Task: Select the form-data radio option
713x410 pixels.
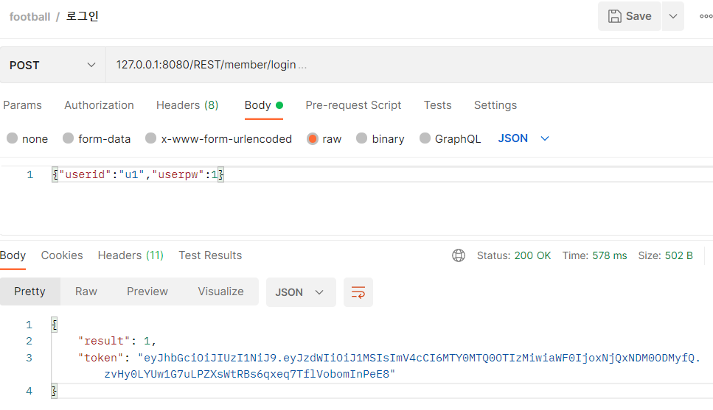Action: pos(69,138)
